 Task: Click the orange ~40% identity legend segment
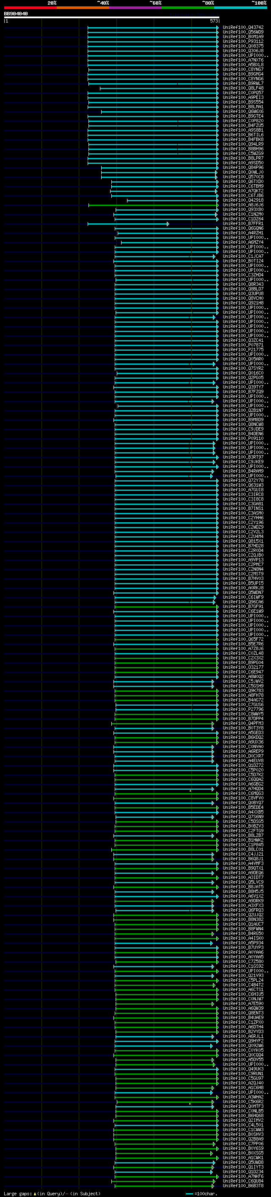(83, 8)
